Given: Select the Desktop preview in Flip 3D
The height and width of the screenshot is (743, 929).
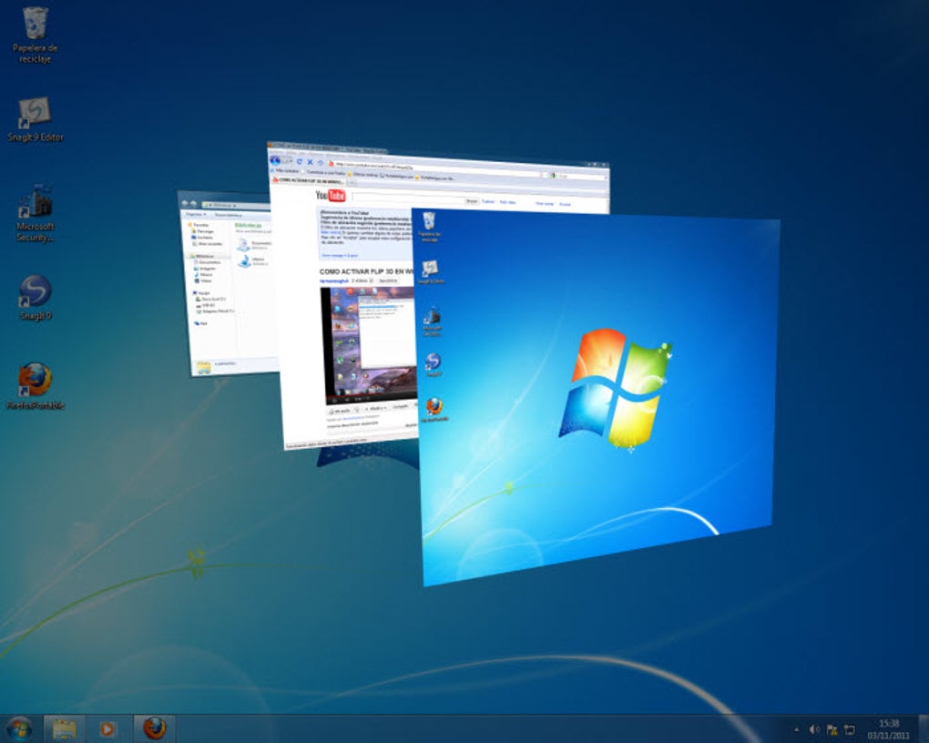Looking at the screenshot, I should pos(598,397).
